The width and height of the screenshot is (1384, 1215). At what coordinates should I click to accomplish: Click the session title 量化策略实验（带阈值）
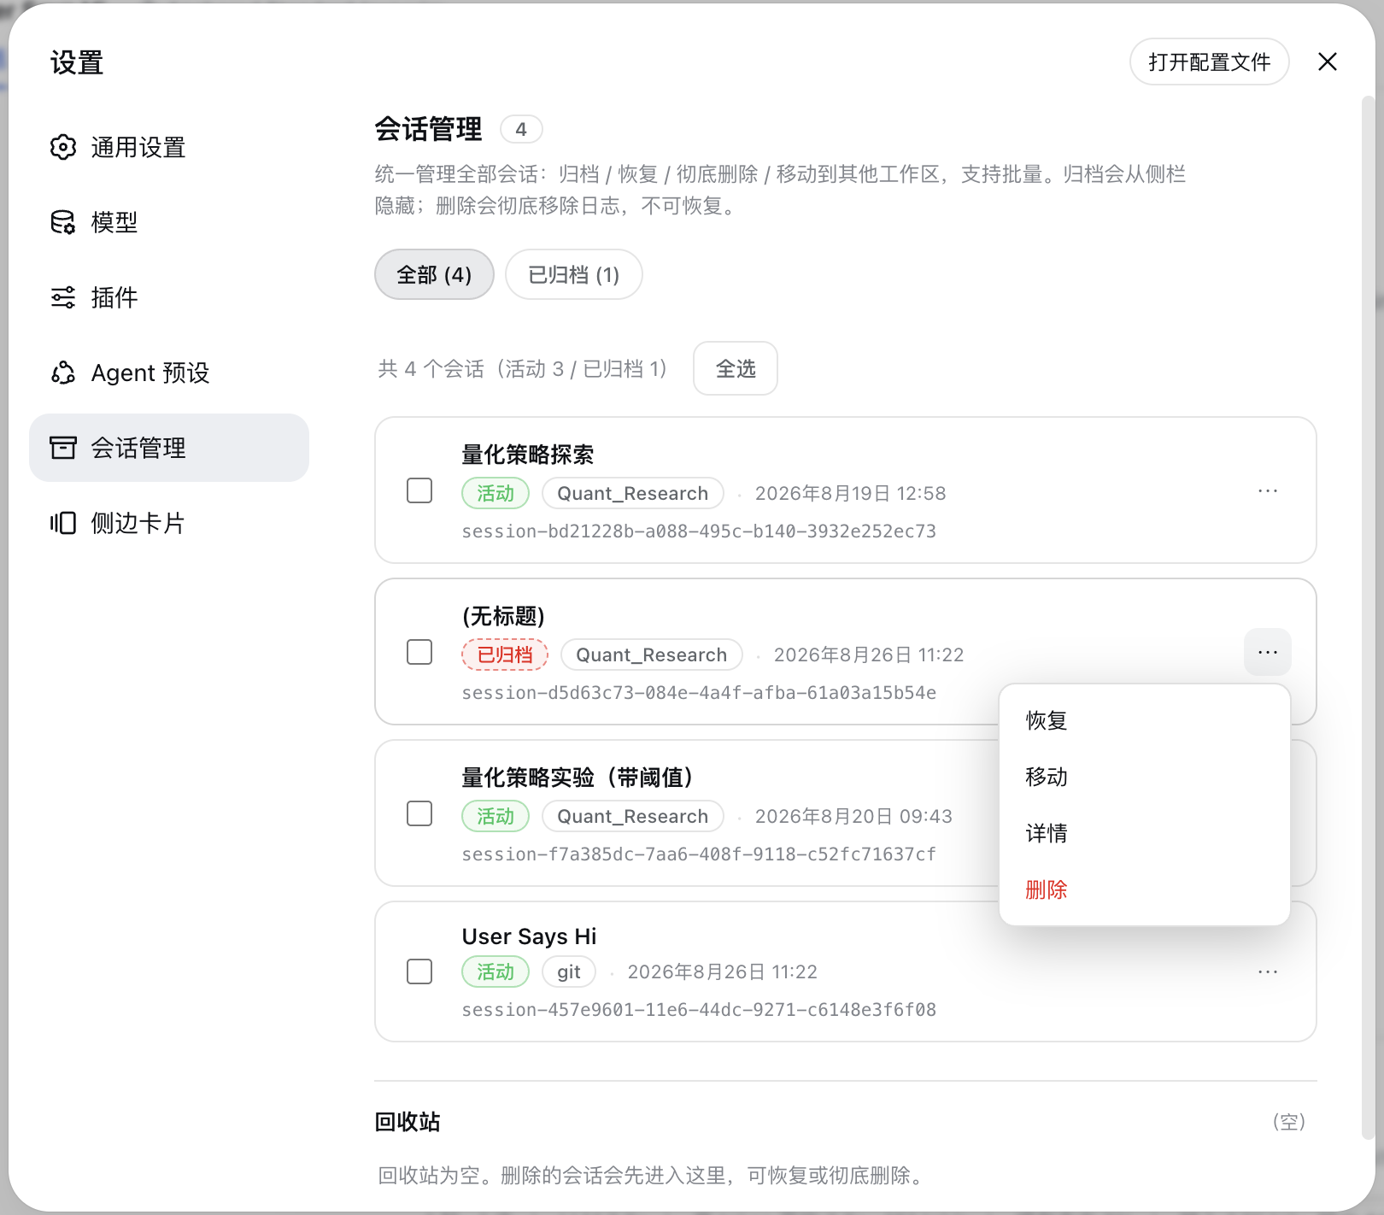[578, 778]
